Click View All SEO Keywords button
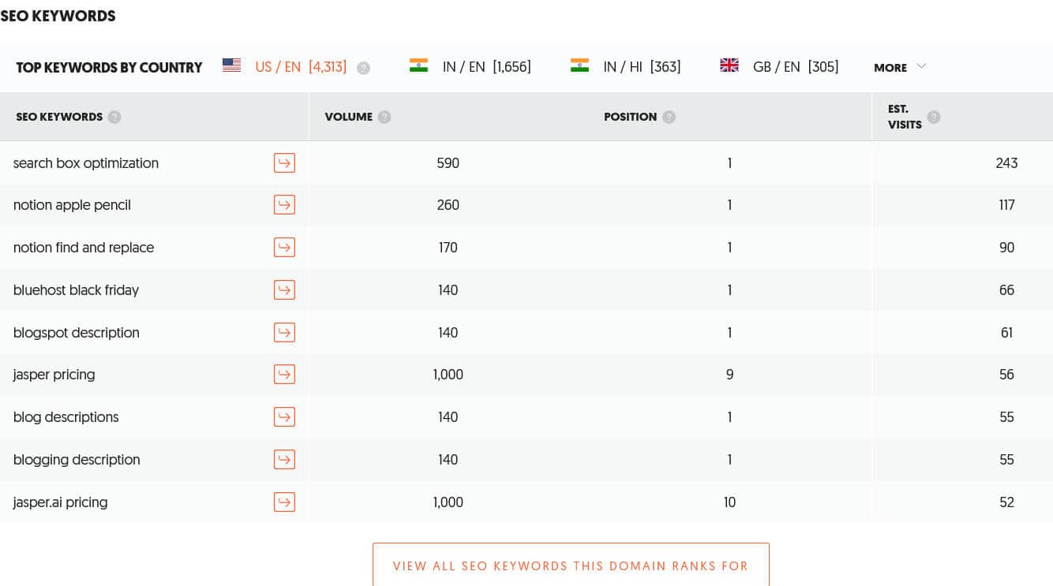The width and height of the screenshot is (1053, 586). point(571,565)
